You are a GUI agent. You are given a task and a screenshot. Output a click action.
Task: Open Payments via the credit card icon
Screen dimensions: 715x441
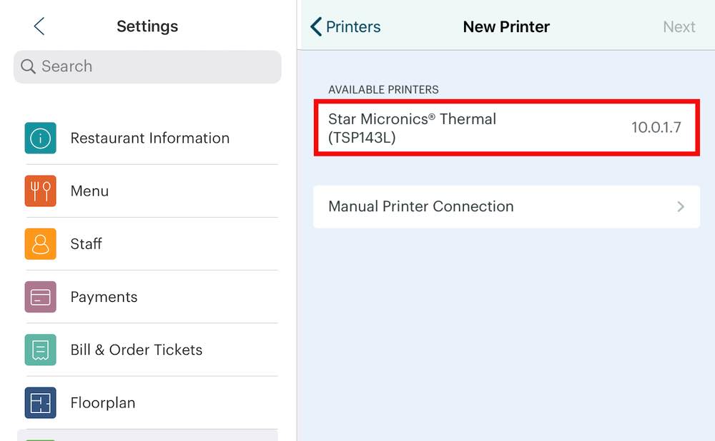[40, 297]
